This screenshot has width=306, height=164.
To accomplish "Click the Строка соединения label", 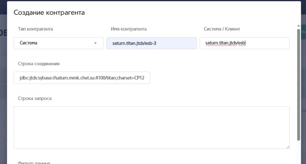I will coord(39,64).
